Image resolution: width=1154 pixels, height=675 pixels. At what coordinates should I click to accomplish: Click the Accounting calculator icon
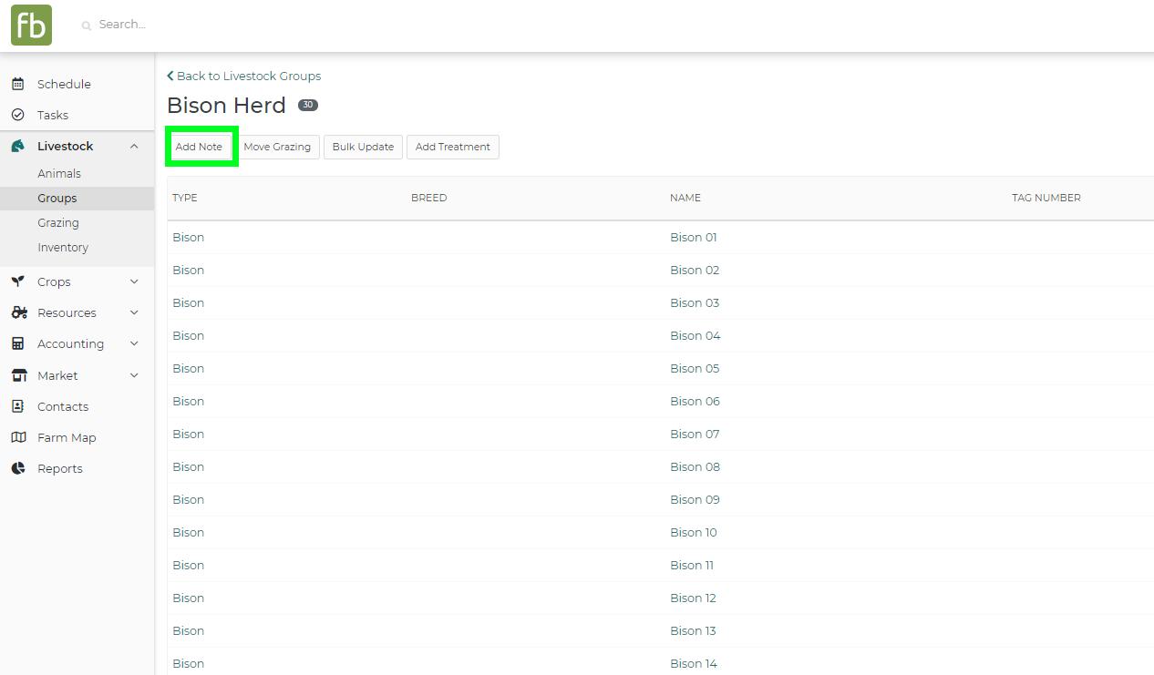[x=17, y=343]
